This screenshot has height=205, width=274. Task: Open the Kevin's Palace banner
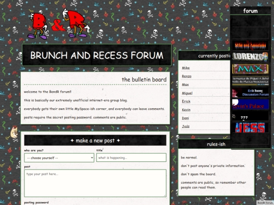pos(251,104)
